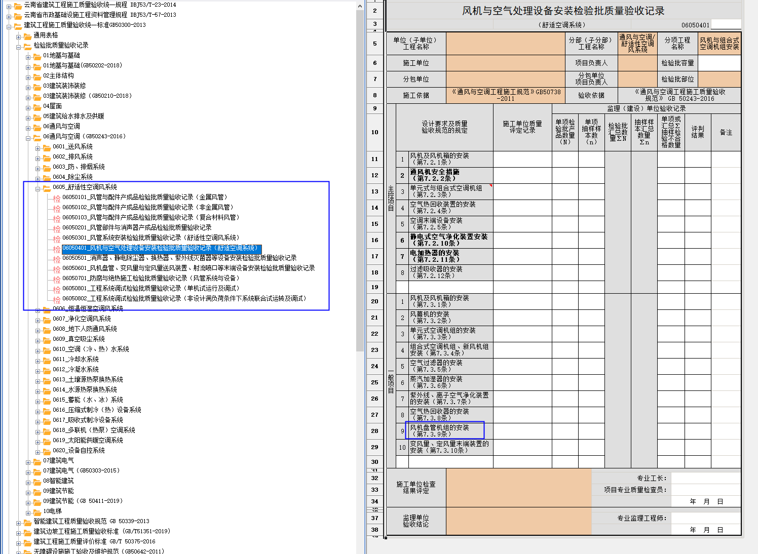This screenshot has height=554, width=758.
Task: Expand the 03建筑装饰装修 tree node
Action: click(28, 87)
